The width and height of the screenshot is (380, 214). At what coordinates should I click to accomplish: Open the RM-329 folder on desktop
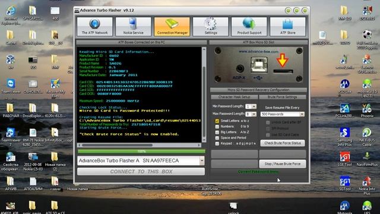tap(344, 13)
